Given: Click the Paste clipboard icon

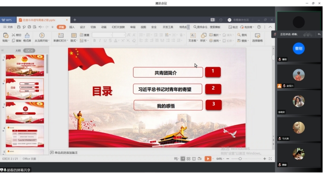Looking at the screenshot, I should pos(5,36).
